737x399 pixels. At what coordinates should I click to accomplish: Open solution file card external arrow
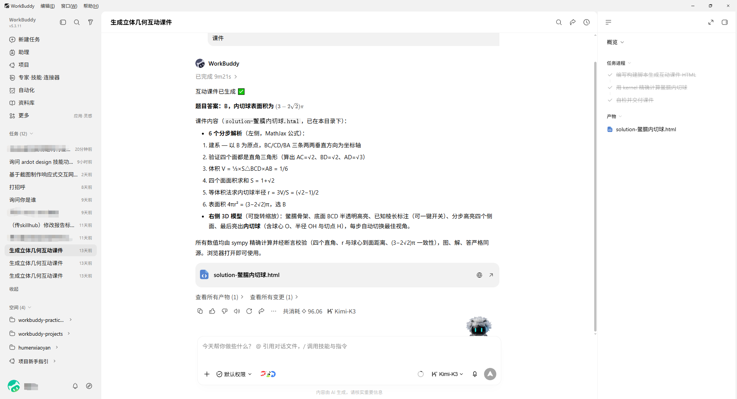point(491,275)
